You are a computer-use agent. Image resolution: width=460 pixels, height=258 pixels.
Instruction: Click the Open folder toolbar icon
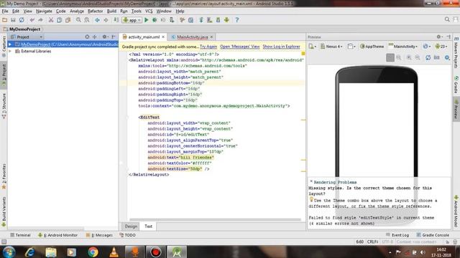click(x=5, y=20)
